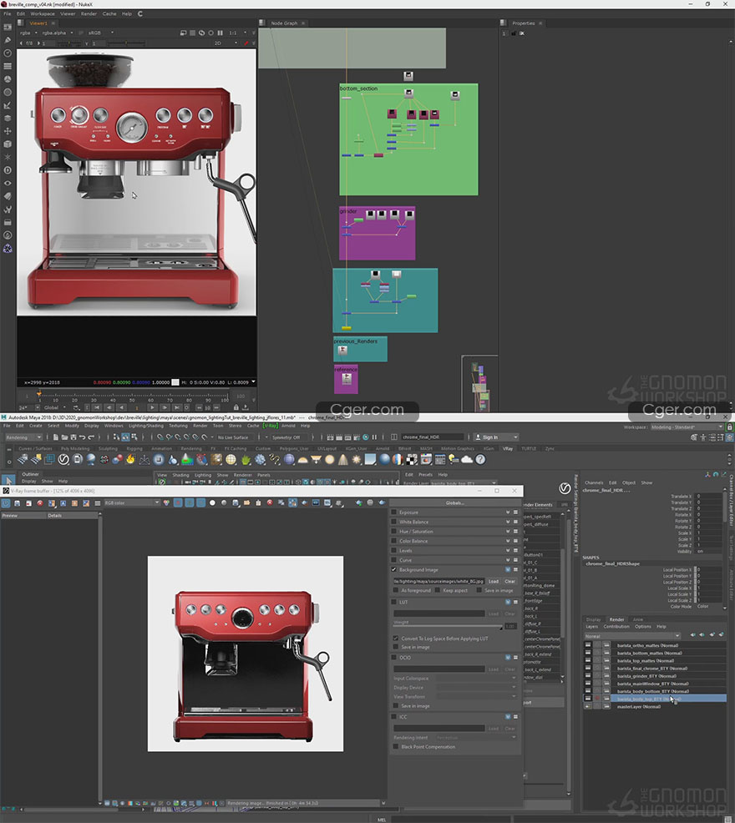Select barista_grinder_BTY render layer
The image size is (735, 823).
[655, 676]
